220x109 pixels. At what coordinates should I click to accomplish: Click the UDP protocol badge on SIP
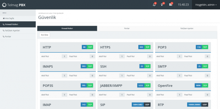147,104
